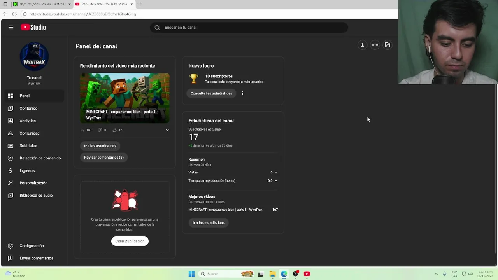Click the upload video icon
The image size is (498, 280).
point(362,45)
